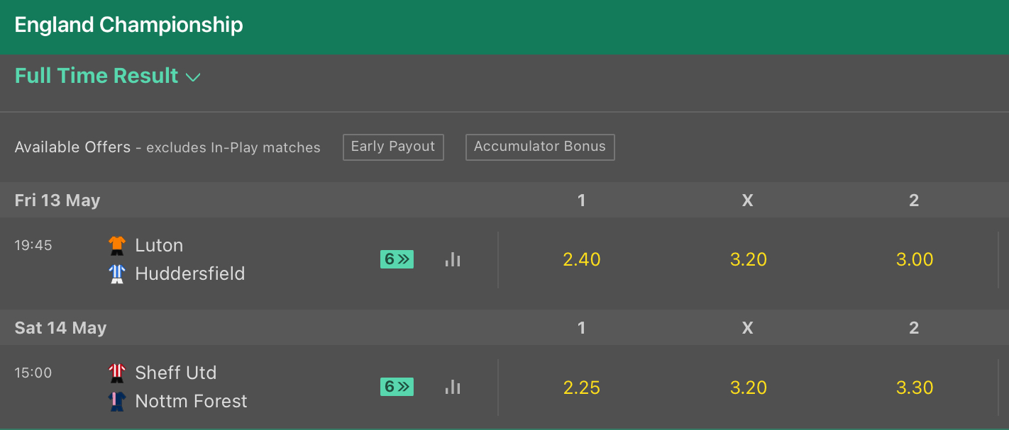Open stats chart icon for Luton match
Image resolution: width=1009 pixels, height=430 pixels.
[453, 259]
